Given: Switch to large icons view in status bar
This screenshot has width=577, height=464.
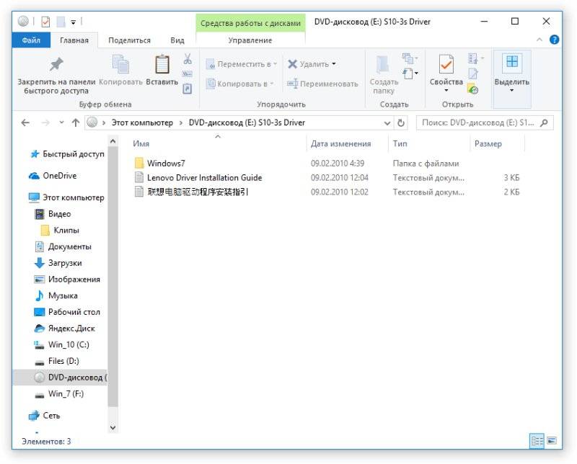Looking at the screenshot, I should [552, 440].
